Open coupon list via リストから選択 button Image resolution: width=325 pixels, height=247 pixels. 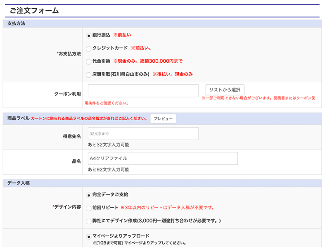[x=224, y=90]
